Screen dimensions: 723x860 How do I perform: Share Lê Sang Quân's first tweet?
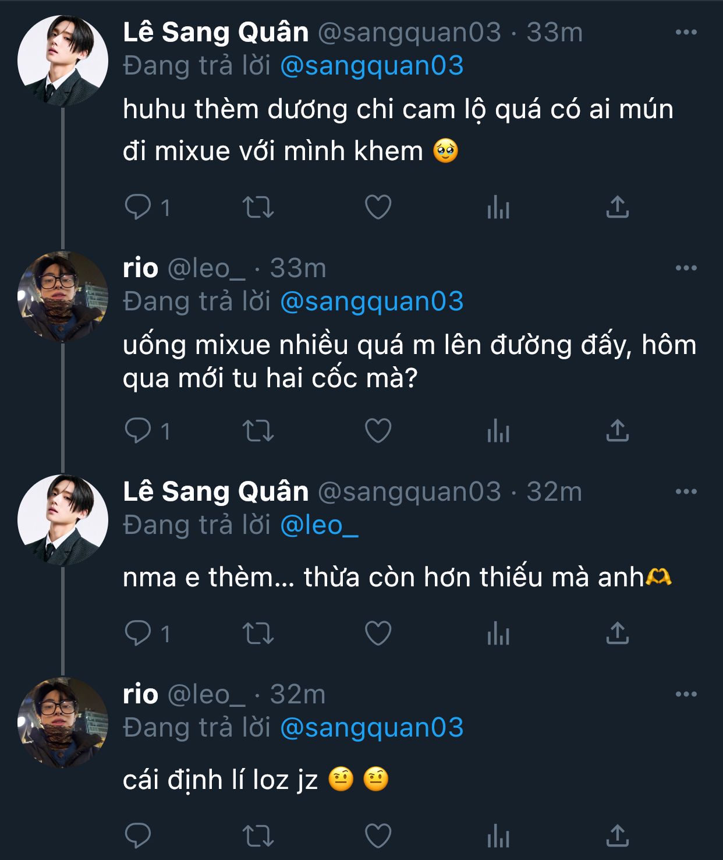pyautogui.click(x=617, y=207)
